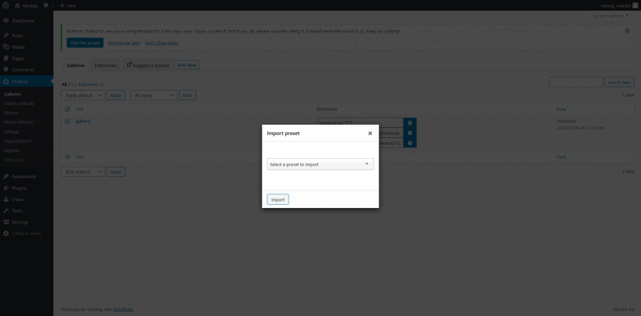The width and height of the screenshot is (641, 316).
Task: Expand the 'All dates' filter dropdown
Action: [x=153, y=96]
